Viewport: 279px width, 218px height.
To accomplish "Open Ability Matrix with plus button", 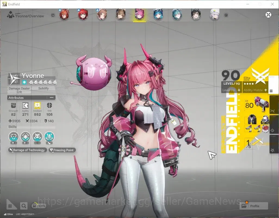I will (265, 90).
